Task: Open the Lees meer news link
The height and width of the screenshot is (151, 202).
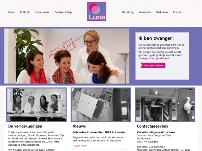Action: 80,146
